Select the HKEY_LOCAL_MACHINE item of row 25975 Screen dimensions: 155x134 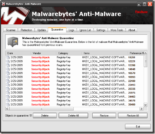click(x=104, y=93)
